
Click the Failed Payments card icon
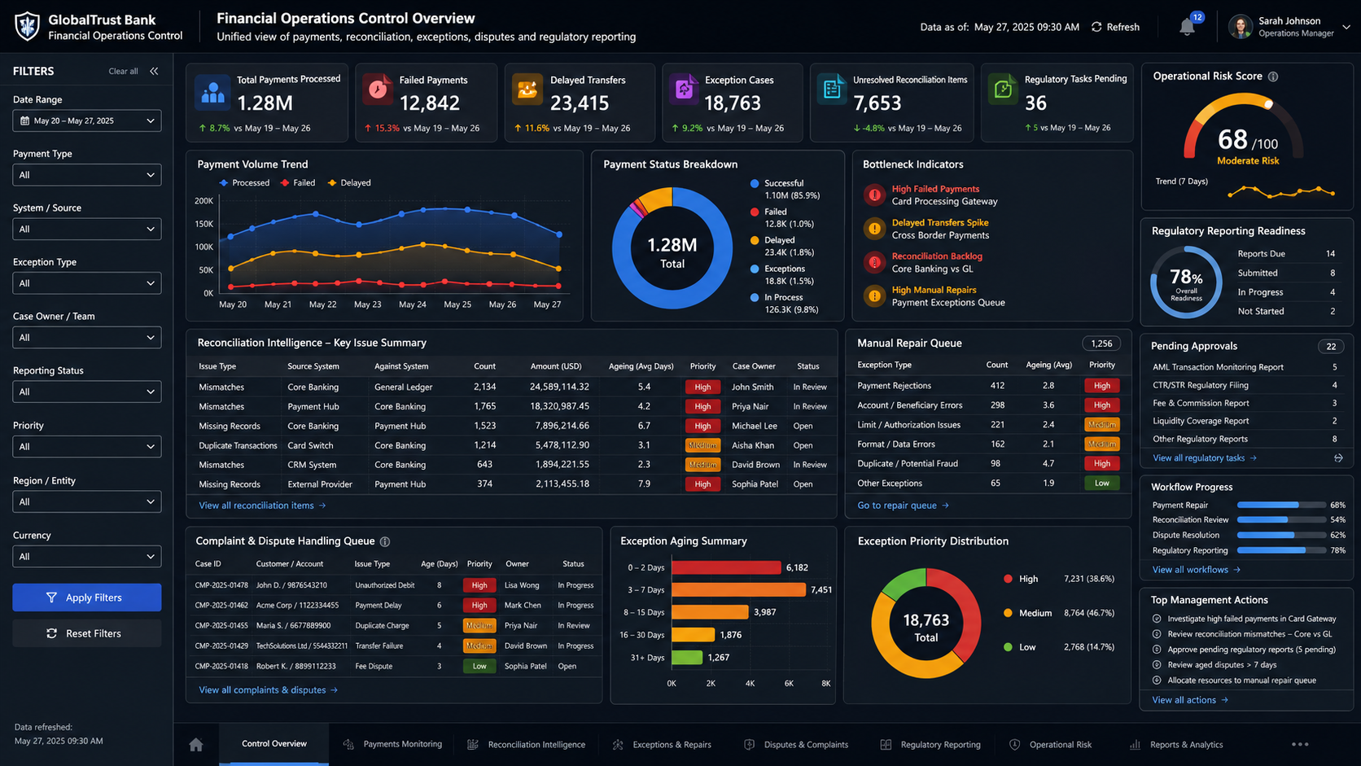[378, 89]
